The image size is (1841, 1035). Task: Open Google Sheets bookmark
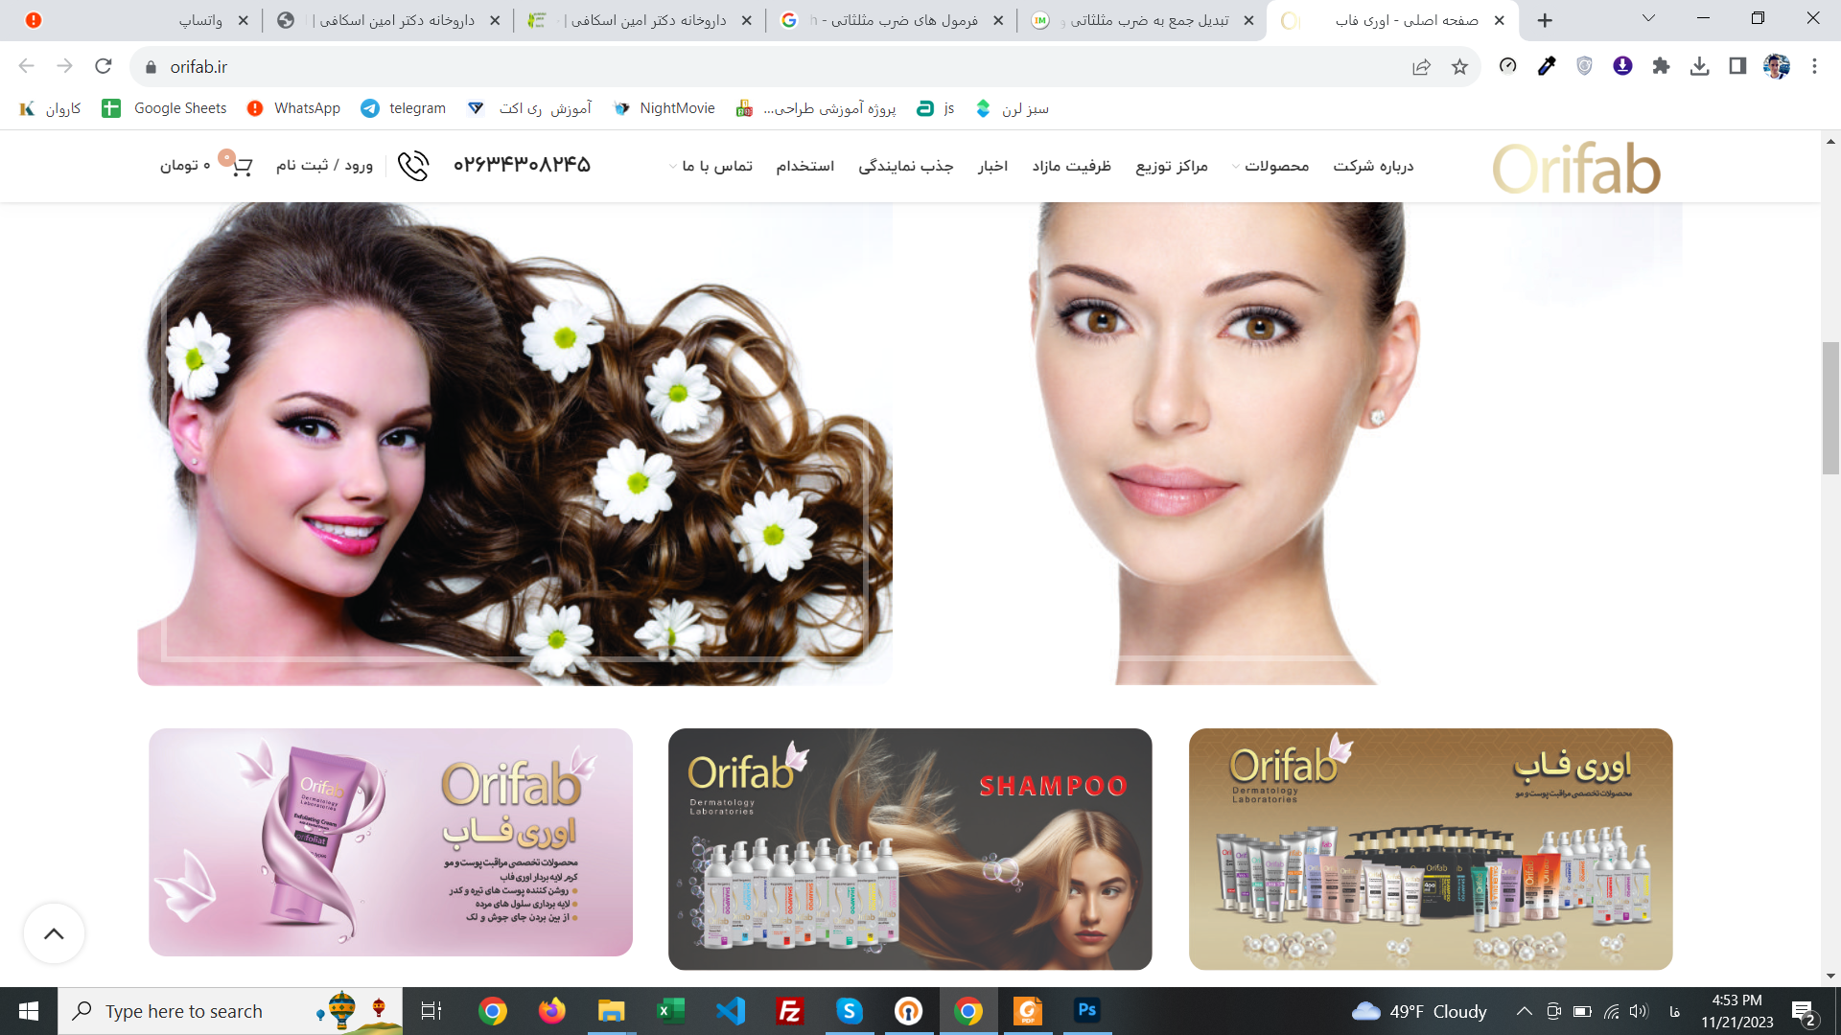tap(164, 108)
